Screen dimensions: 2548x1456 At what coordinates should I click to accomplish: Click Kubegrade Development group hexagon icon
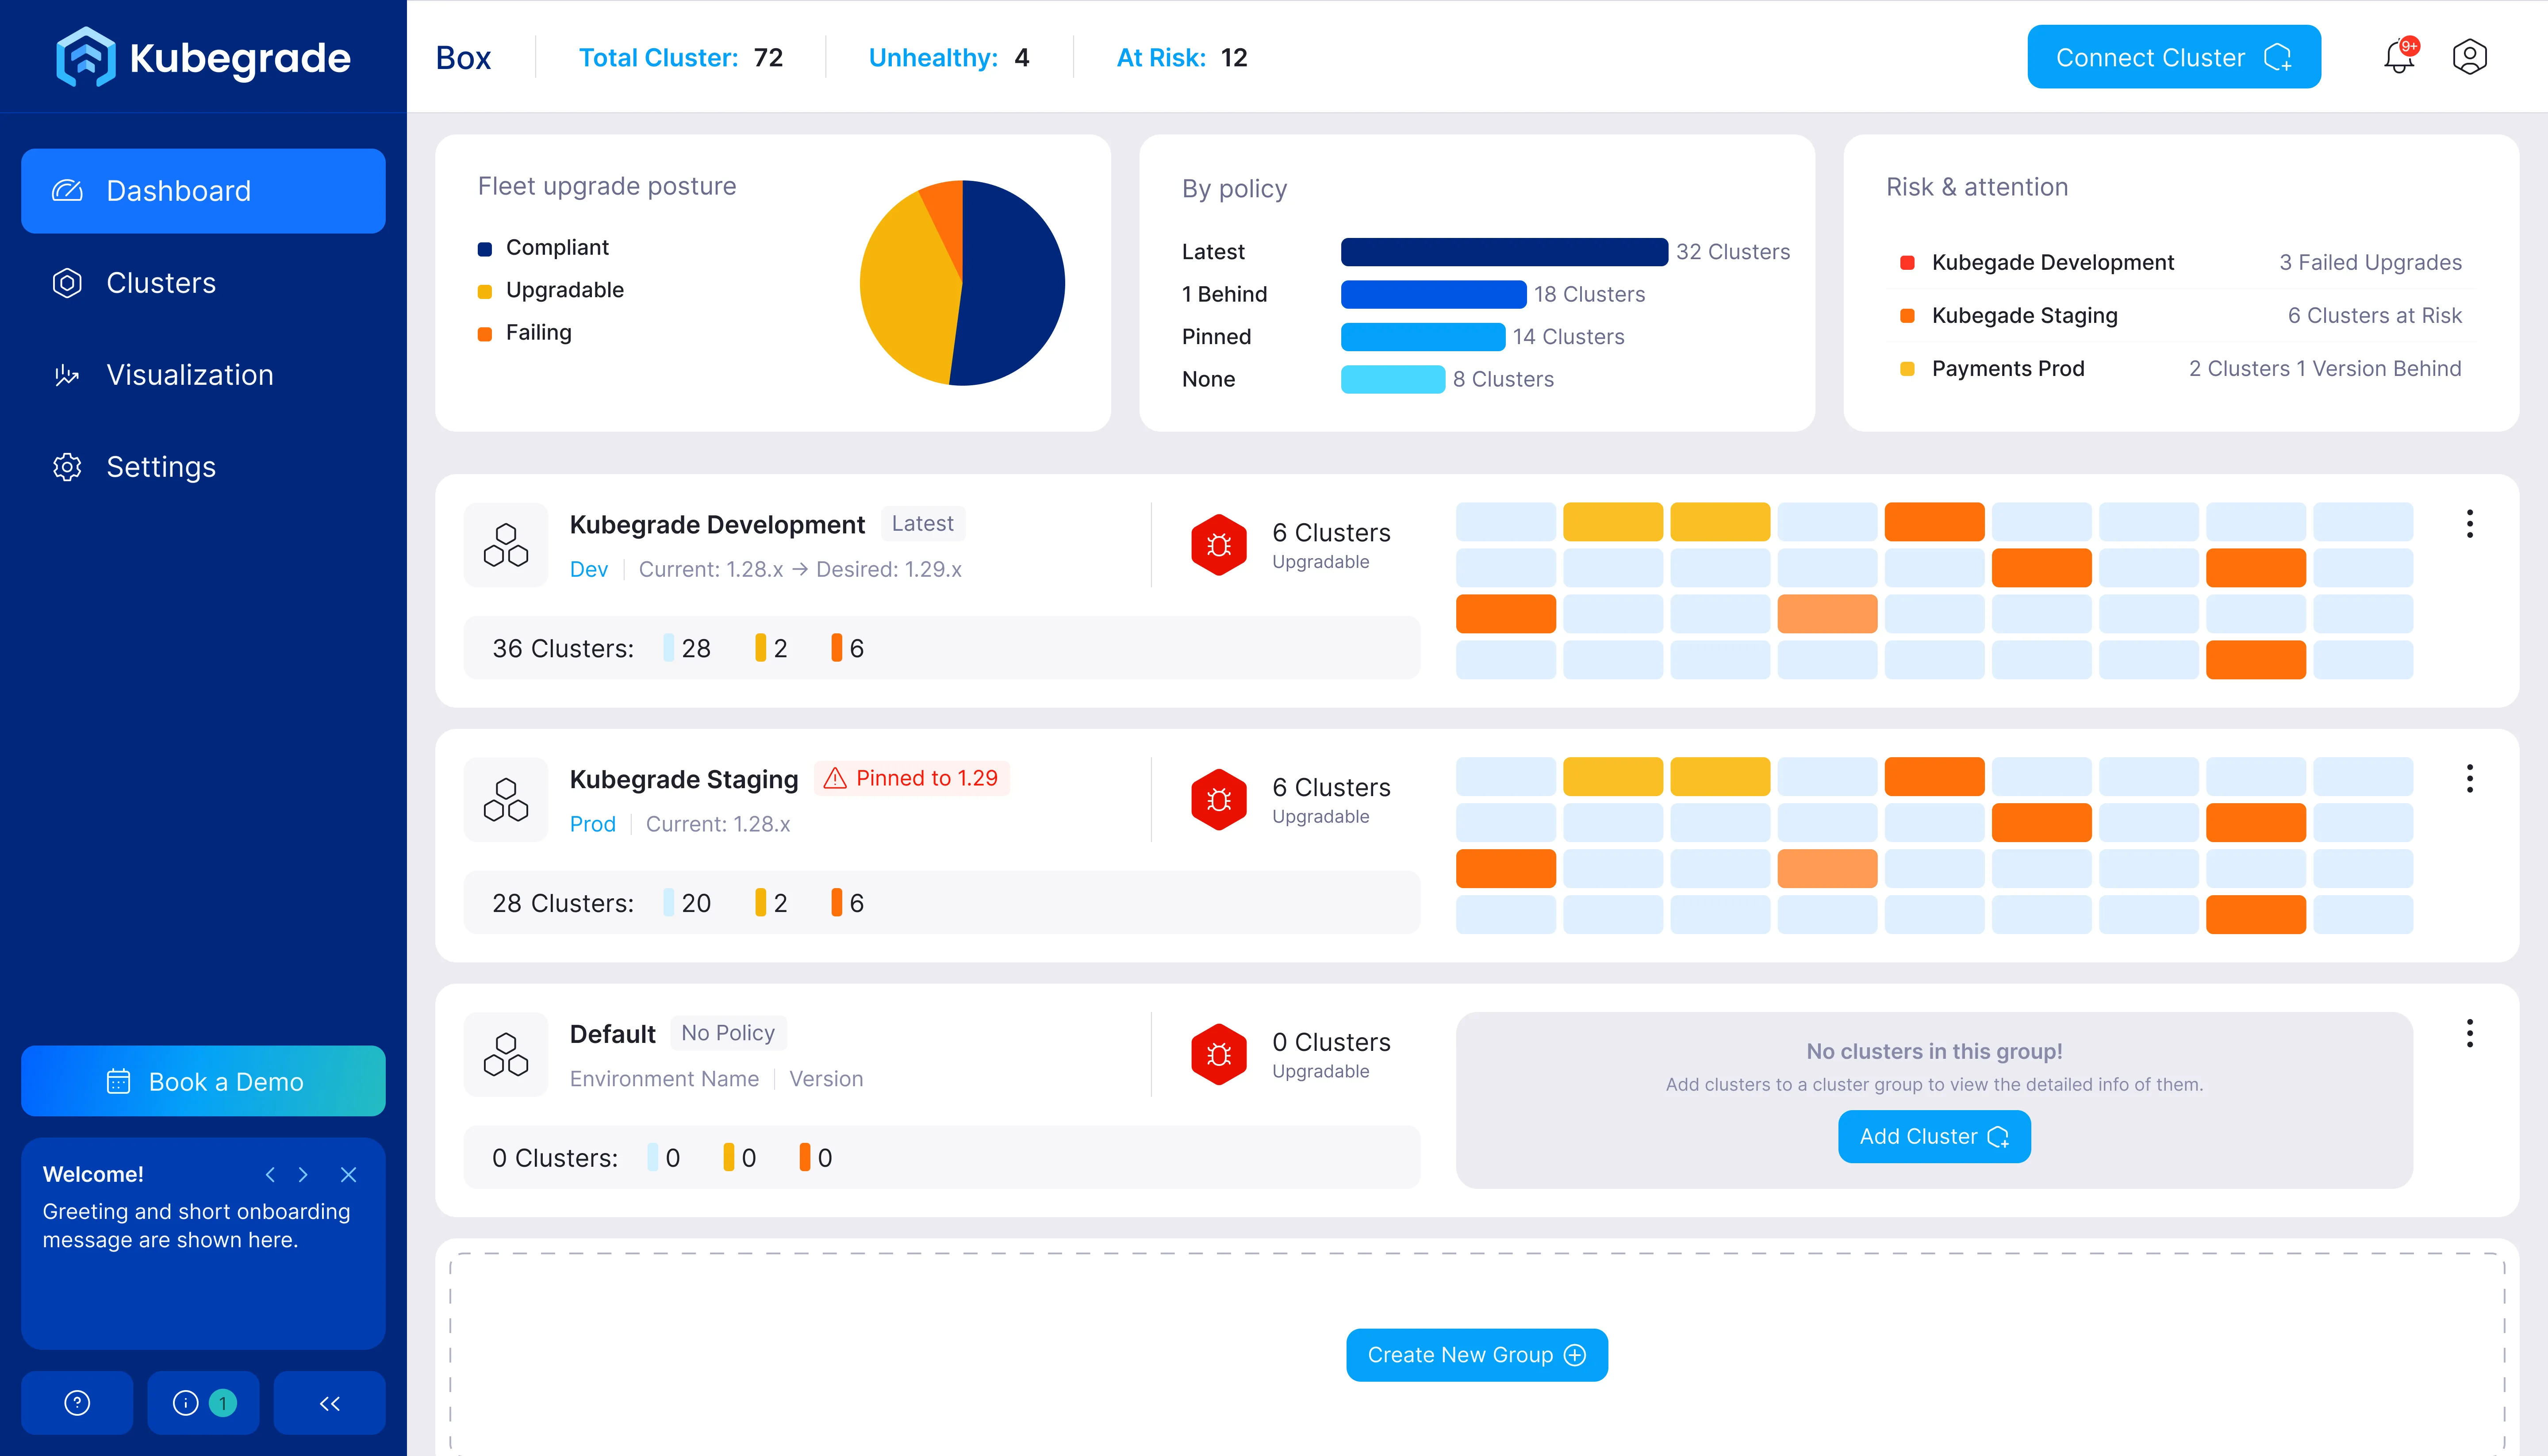click(x=506, y=545)
